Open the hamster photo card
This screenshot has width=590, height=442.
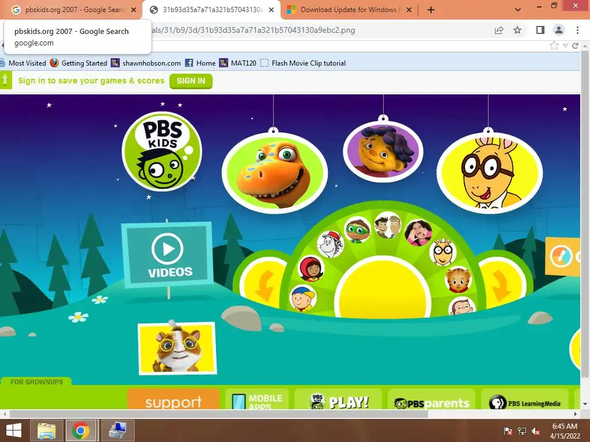click(x=177, y=348)
